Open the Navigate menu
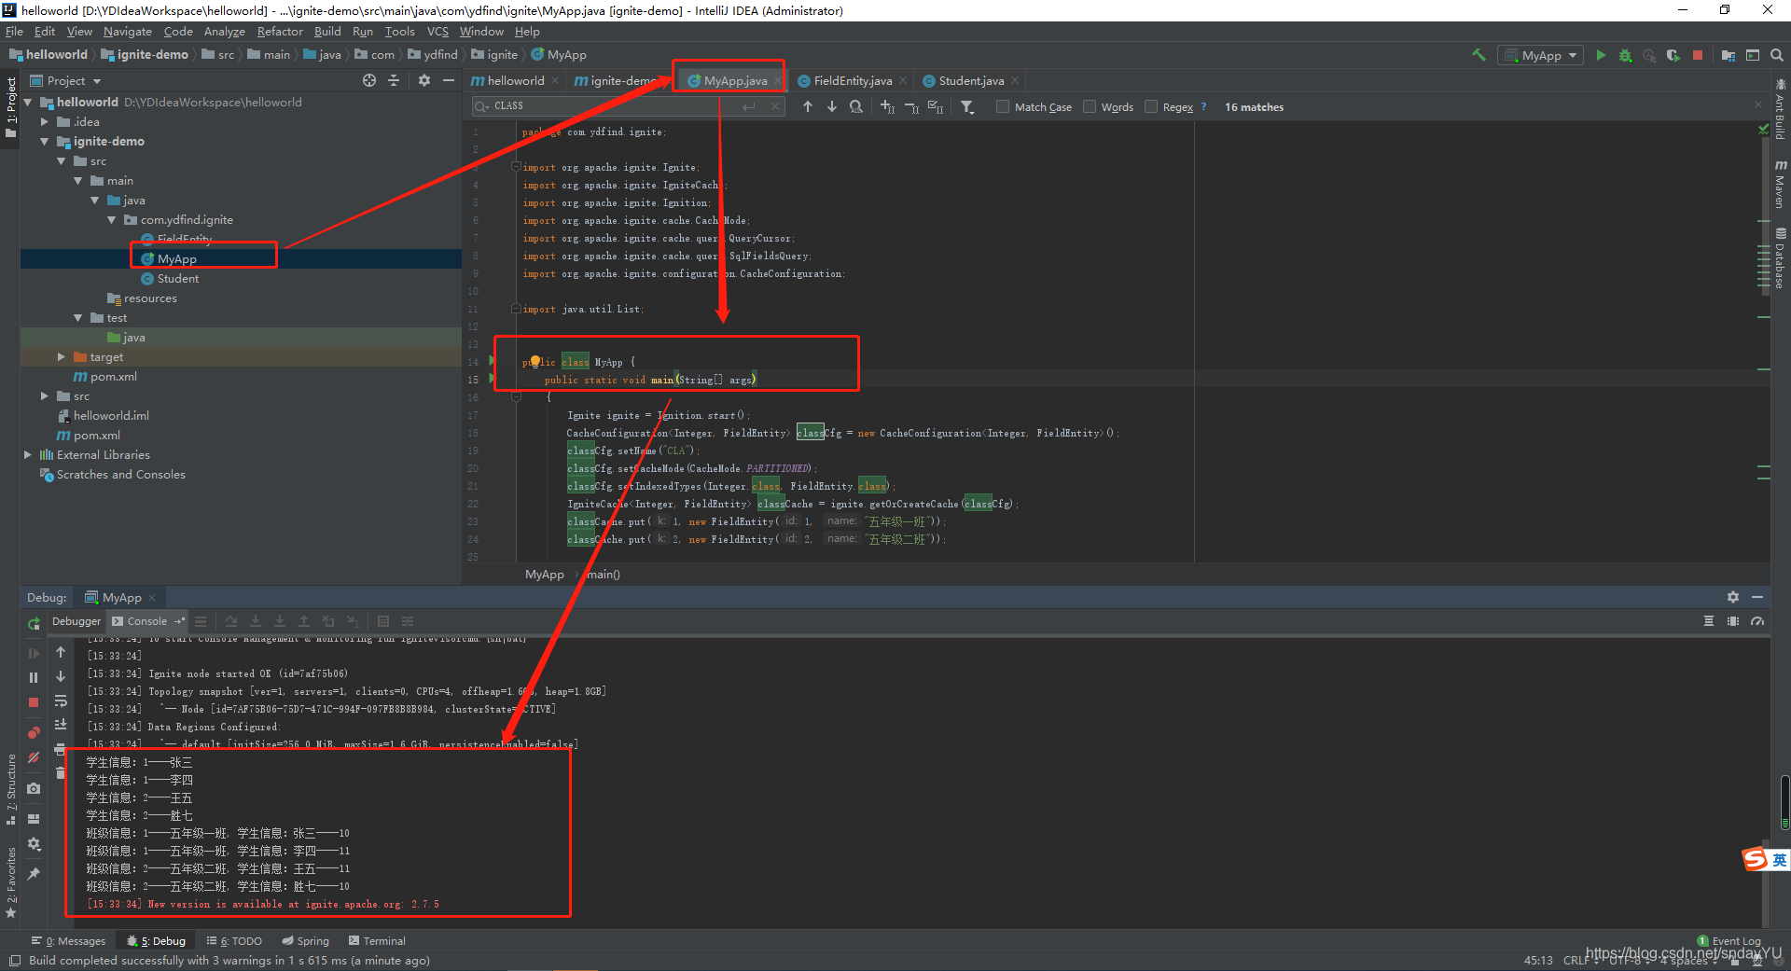Screen dimensions: 1791x971 pyautogui.click(x=128, y=32)
